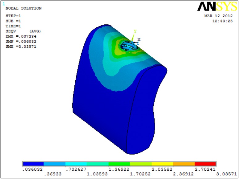Click the orange legend color band
239x179 pixels.
pos(184,164)
